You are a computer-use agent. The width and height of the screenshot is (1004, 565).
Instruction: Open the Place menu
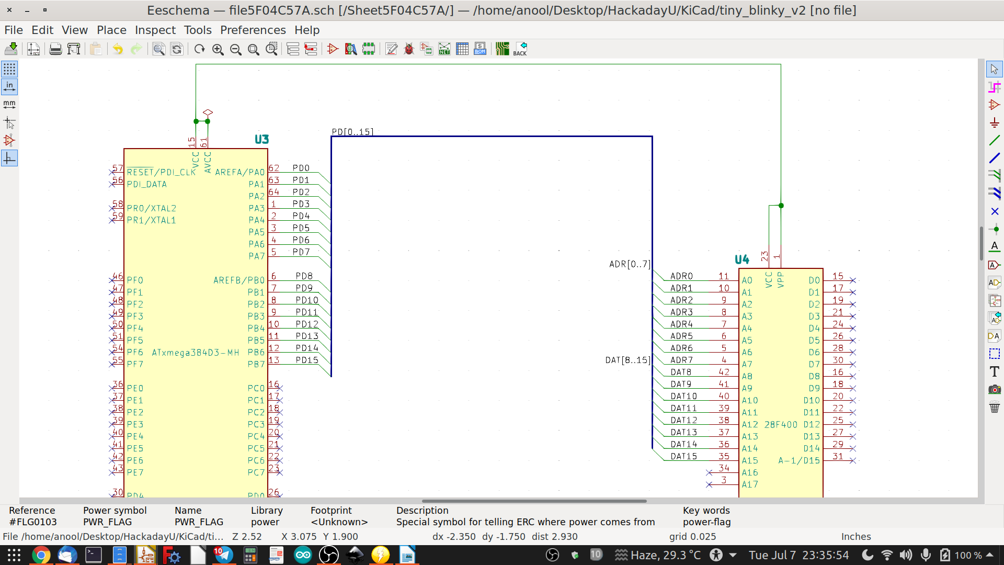[x=111, y=30]
